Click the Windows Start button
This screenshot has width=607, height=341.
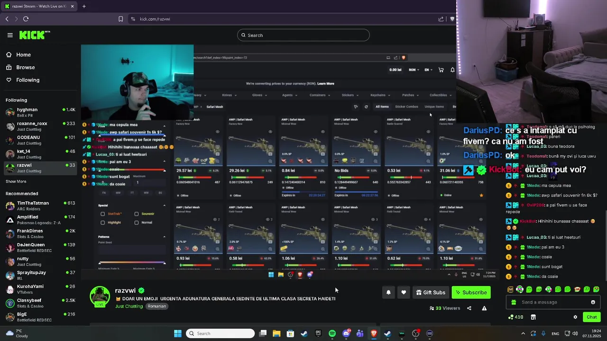pyautogui.click(x=178, y=333)
